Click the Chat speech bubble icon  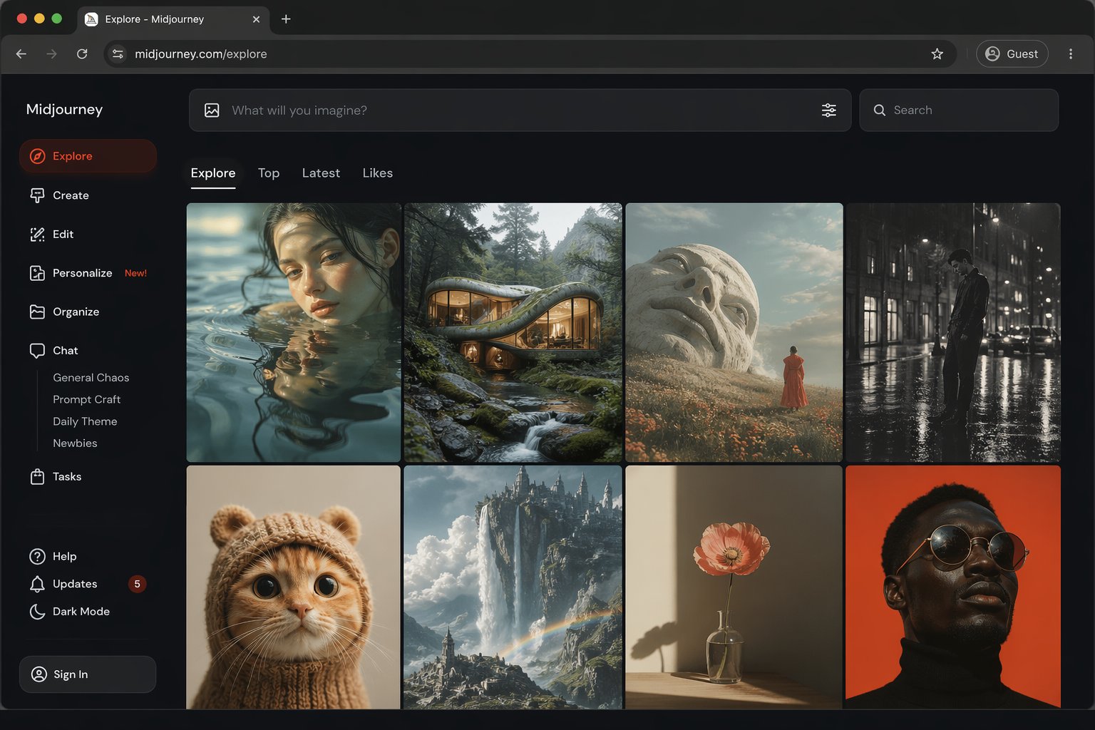tap(37, 351)
